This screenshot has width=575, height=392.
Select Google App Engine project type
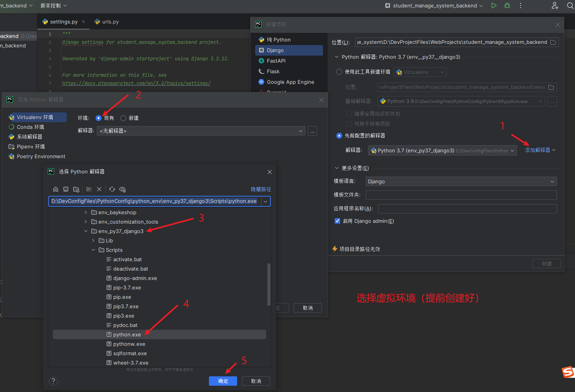pyautogui.click(x=289, y=82)
